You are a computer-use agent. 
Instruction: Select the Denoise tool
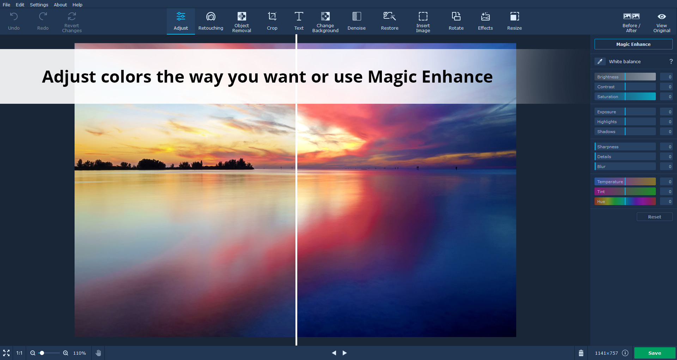tap(356, 21)
